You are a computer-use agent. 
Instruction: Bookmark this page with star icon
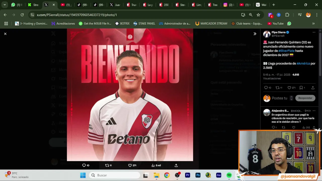(x=258, y=15)
